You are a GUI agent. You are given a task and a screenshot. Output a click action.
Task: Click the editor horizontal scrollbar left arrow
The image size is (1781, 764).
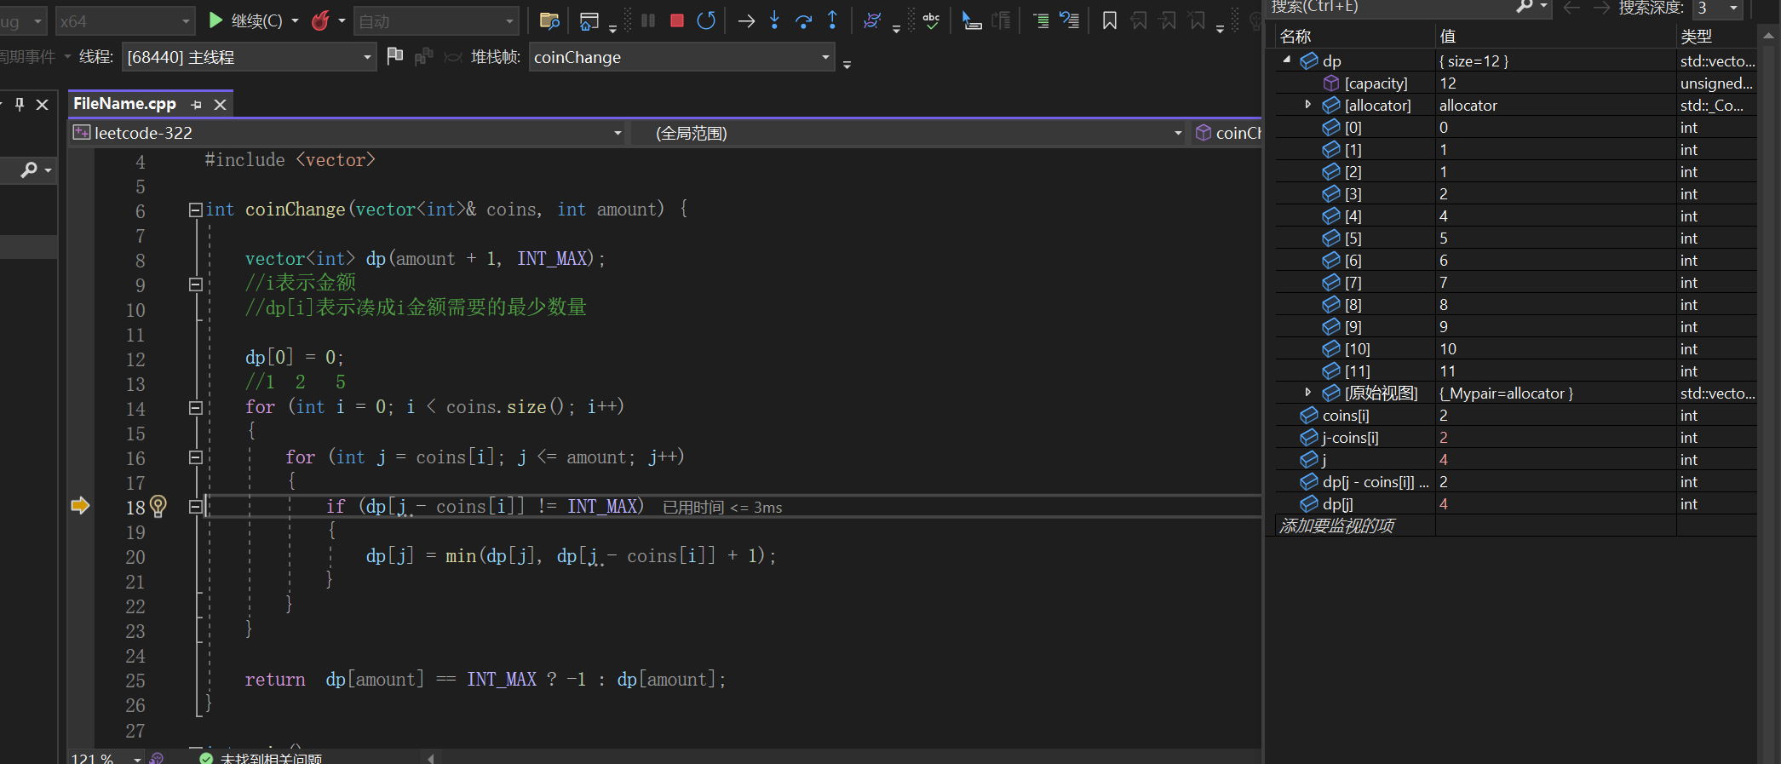[x=431, y=758]
